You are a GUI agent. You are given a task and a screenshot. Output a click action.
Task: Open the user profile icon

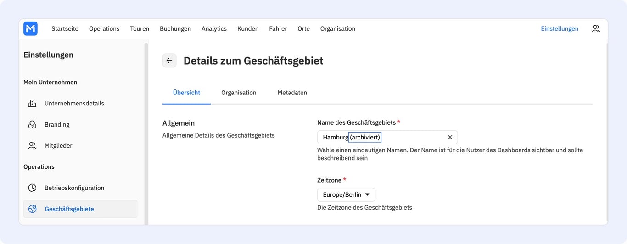[x=596, y=28]
